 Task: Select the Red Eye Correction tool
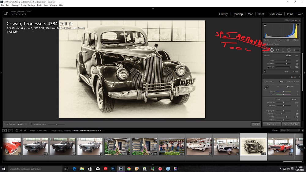pyautogui.click(x=278, y=50)
